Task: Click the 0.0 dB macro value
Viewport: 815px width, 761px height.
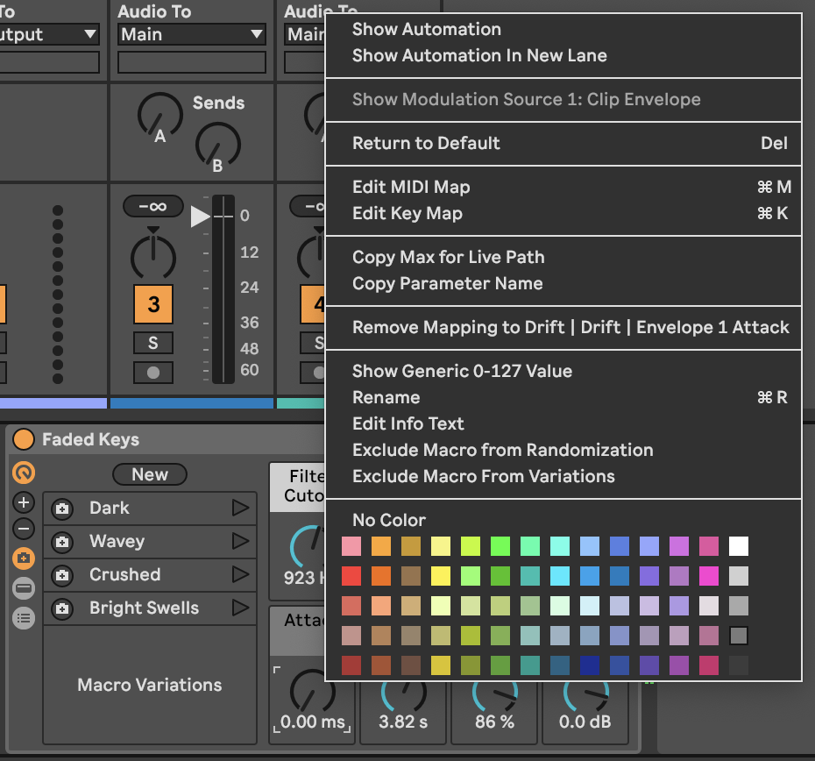Action: 585,722
